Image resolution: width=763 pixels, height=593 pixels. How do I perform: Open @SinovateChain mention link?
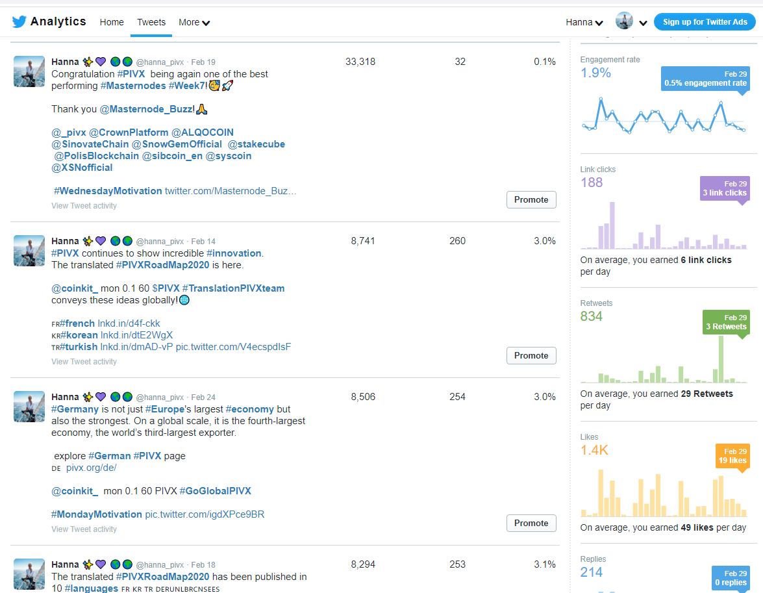click(x=90, y=144)
